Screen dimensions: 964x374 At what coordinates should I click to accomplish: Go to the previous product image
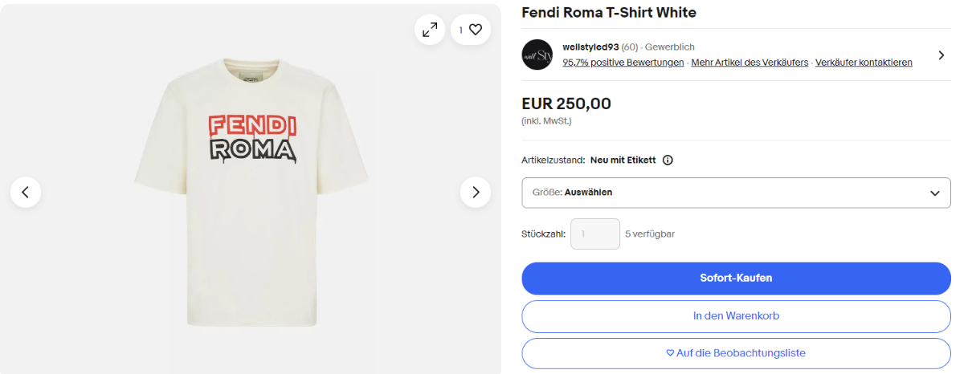(26, 192)
